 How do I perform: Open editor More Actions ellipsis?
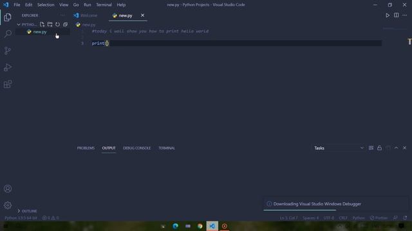[x=405, y=15]
